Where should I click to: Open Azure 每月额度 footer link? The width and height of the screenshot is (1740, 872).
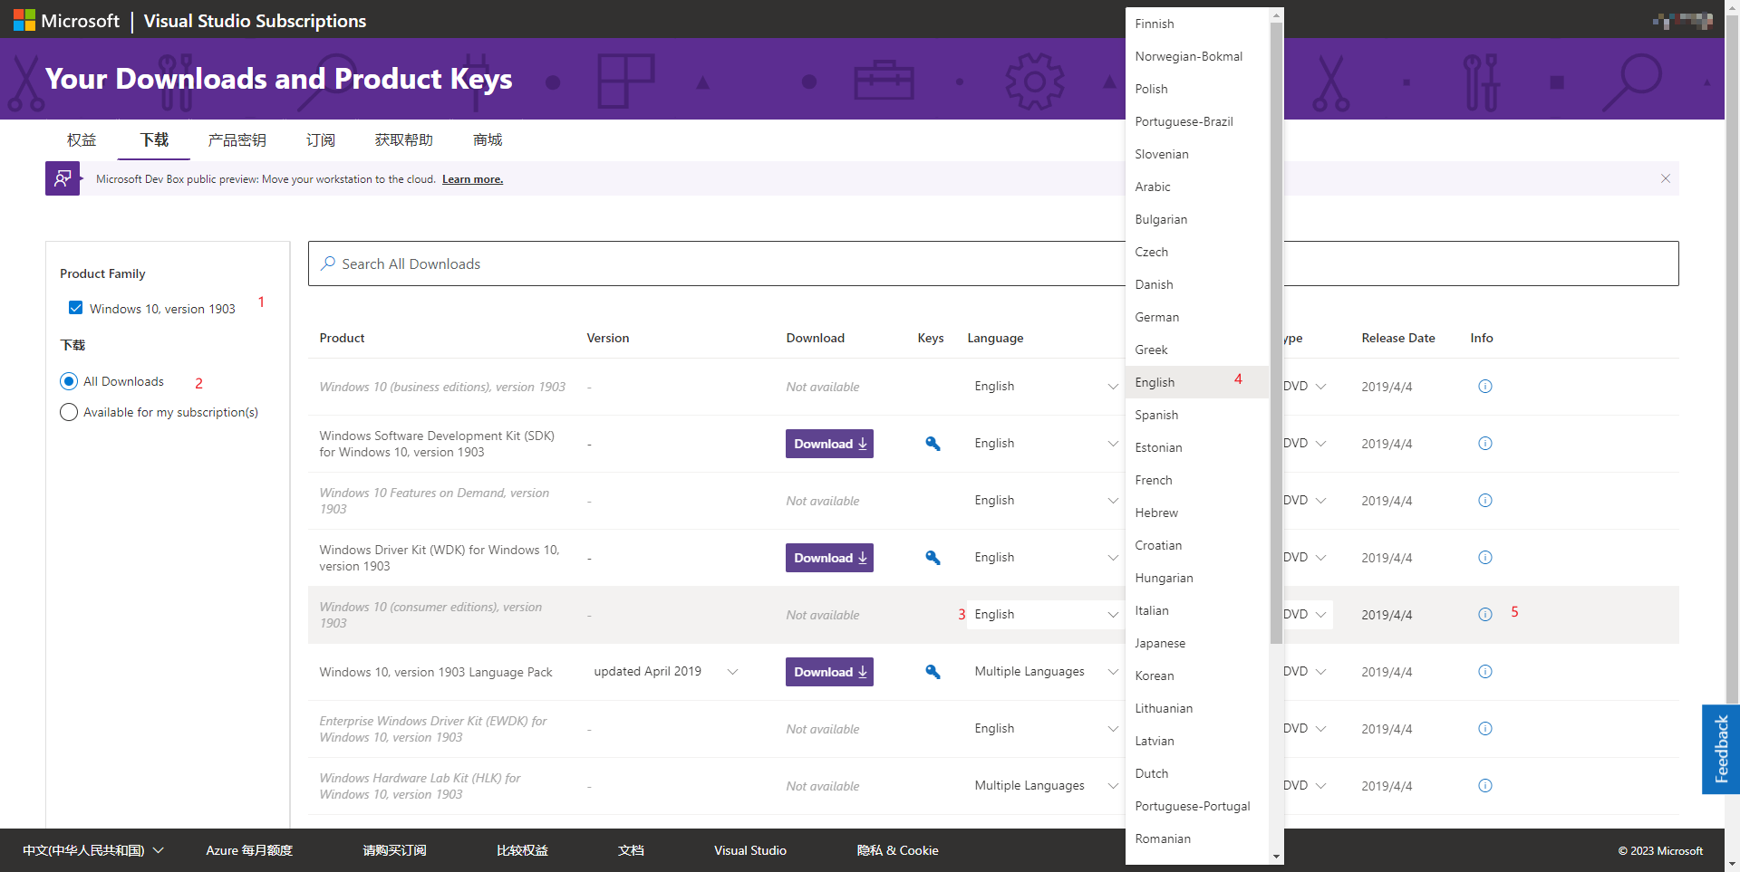tap(249, 850)
